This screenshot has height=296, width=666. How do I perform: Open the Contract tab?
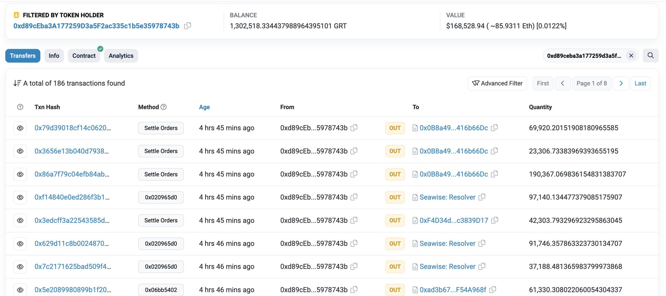click(x=84, y=56)
